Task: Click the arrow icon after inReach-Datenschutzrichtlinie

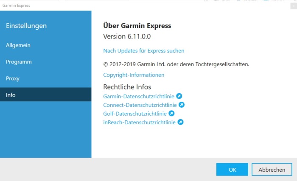Action: click(x=180, y=122)
